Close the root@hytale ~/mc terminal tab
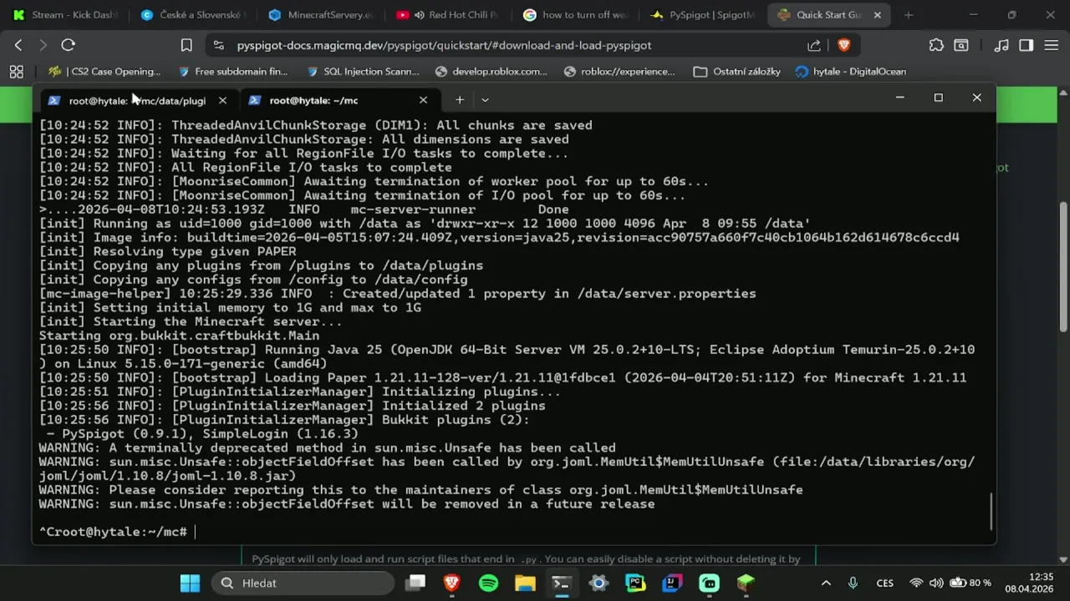1070x601 pixels. (x=423, y=100)
